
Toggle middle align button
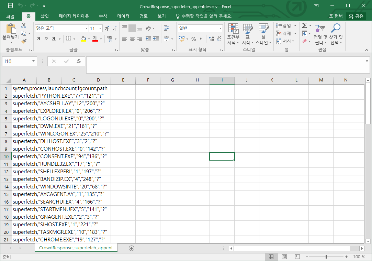(x=132, y=29)
